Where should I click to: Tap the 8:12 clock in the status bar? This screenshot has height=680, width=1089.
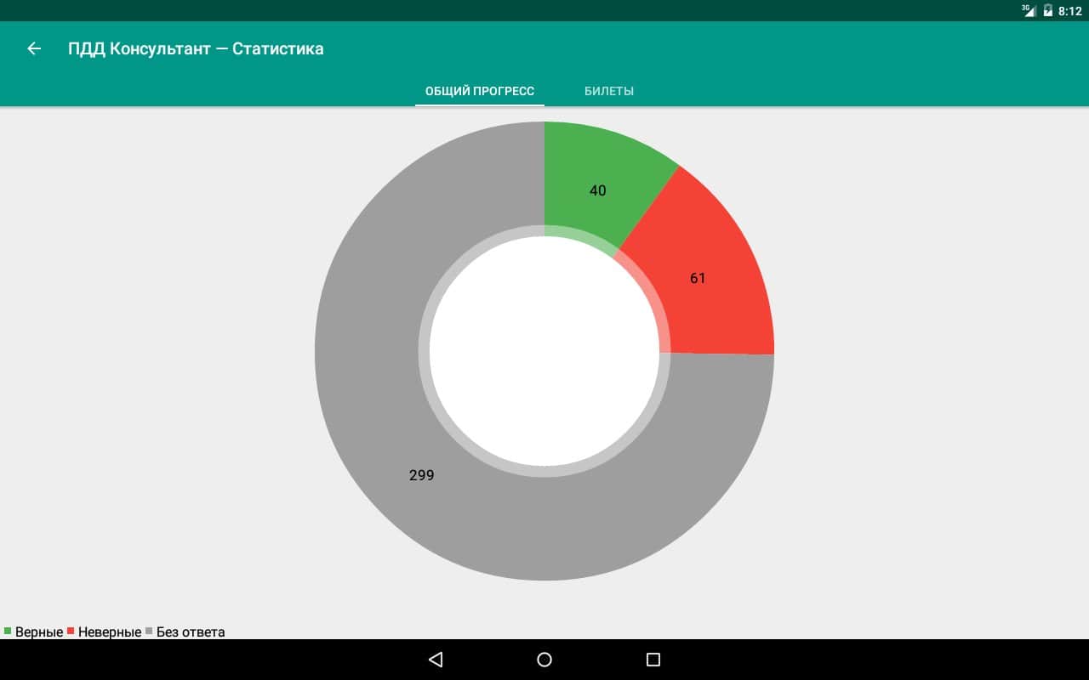click(x=1069, y=11)
